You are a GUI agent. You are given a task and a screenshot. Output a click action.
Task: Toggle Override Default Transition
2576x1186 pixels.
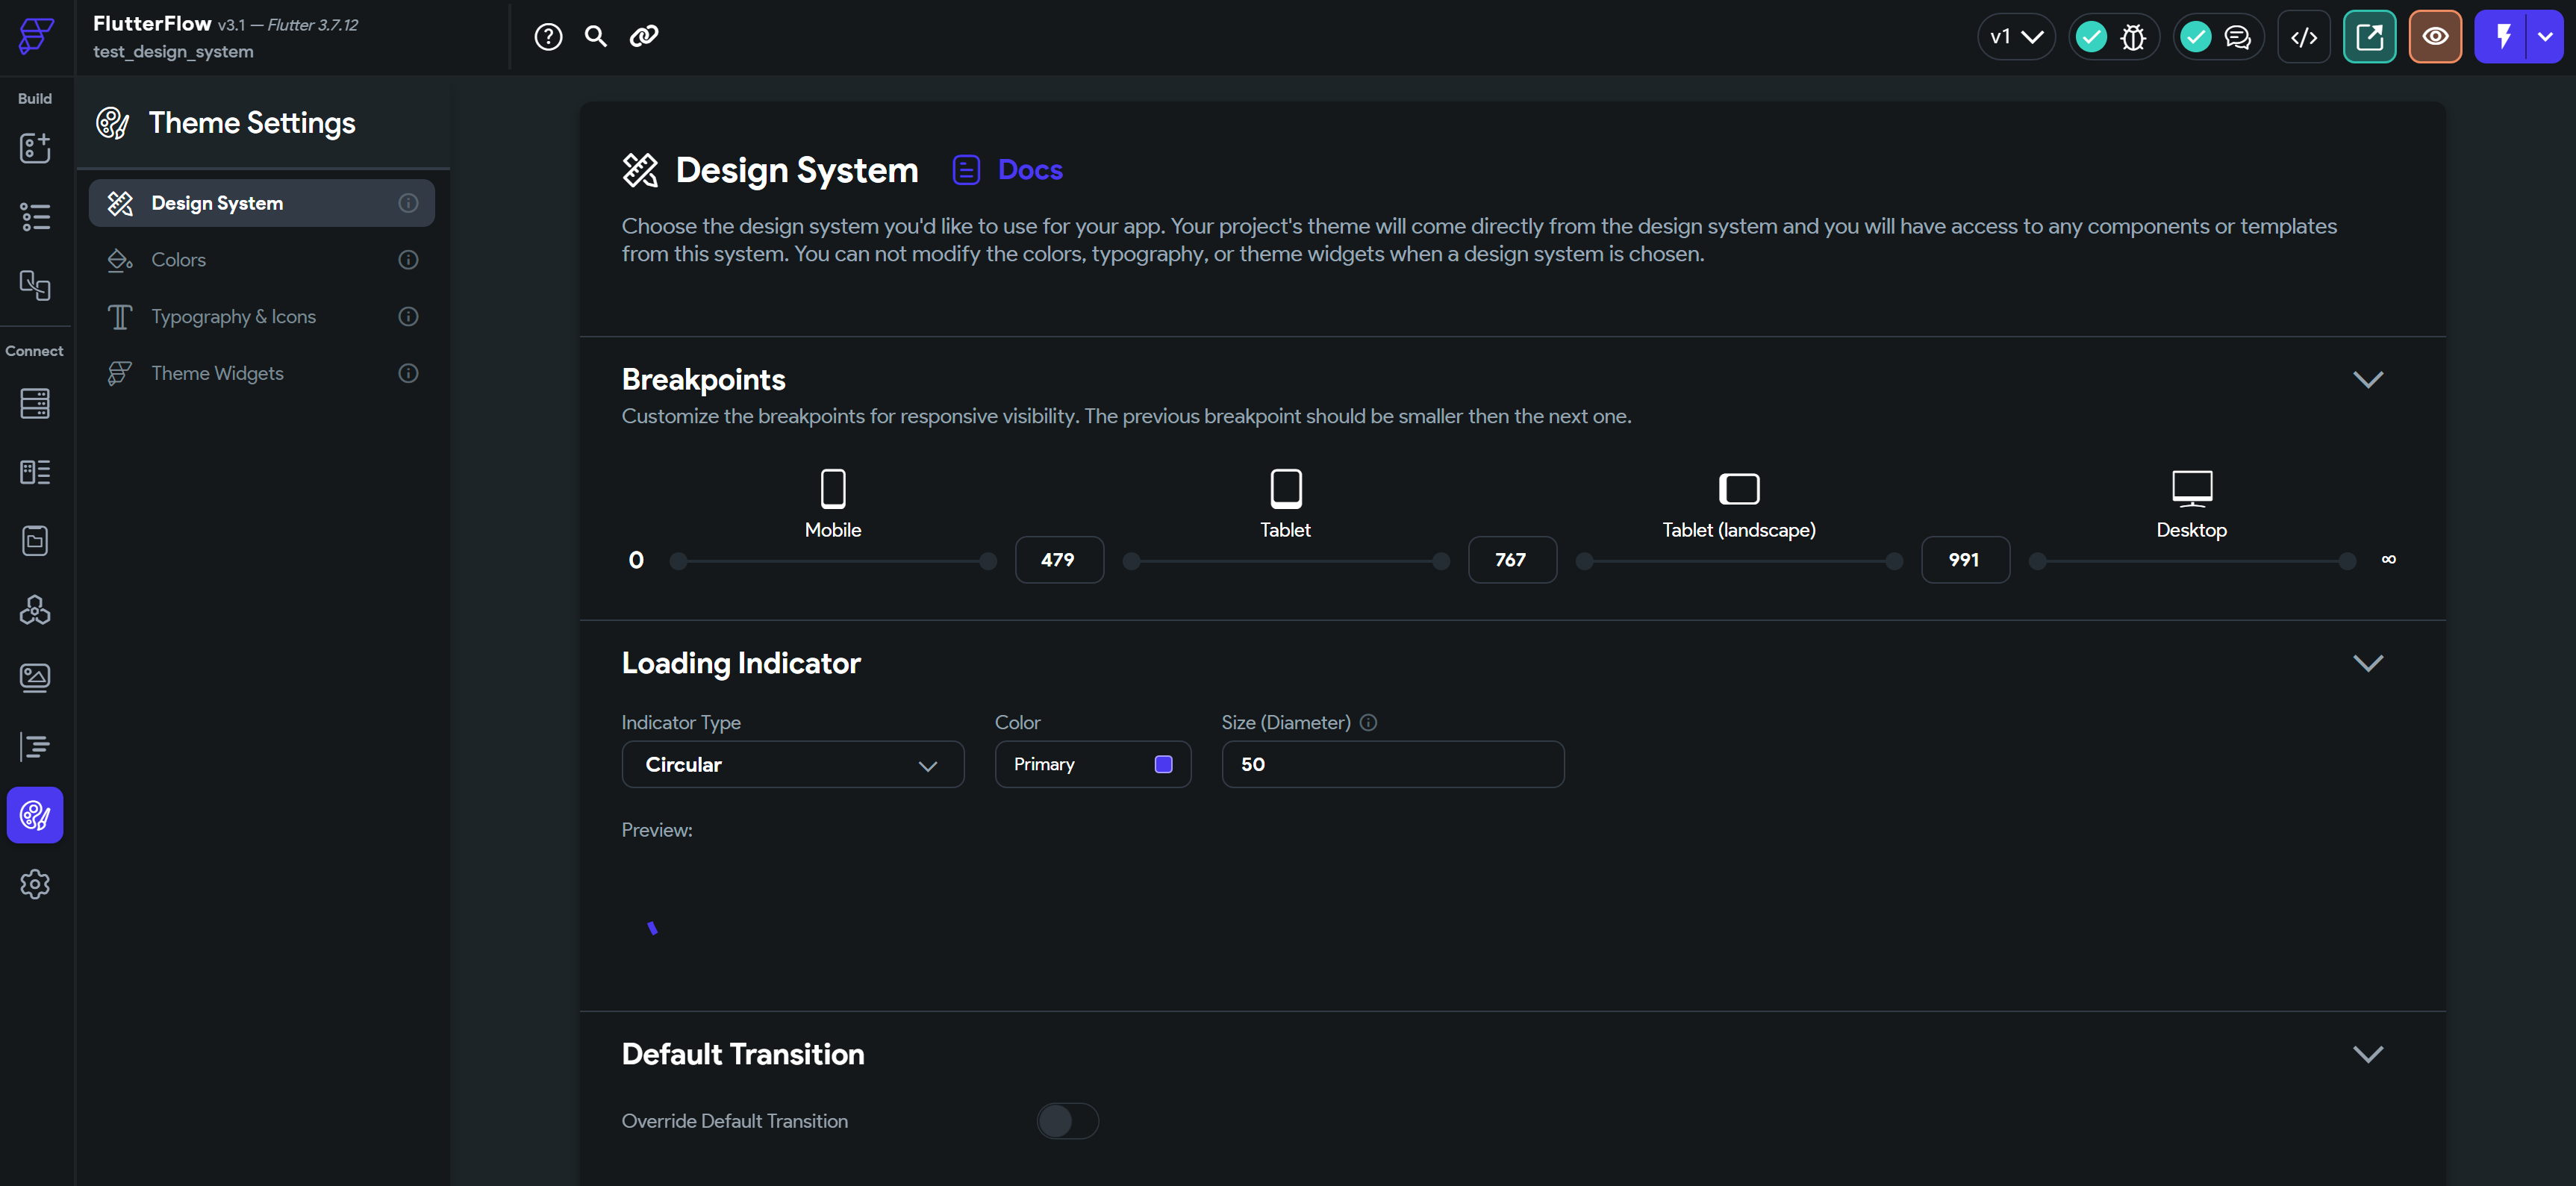(x=1067, y=1121)
